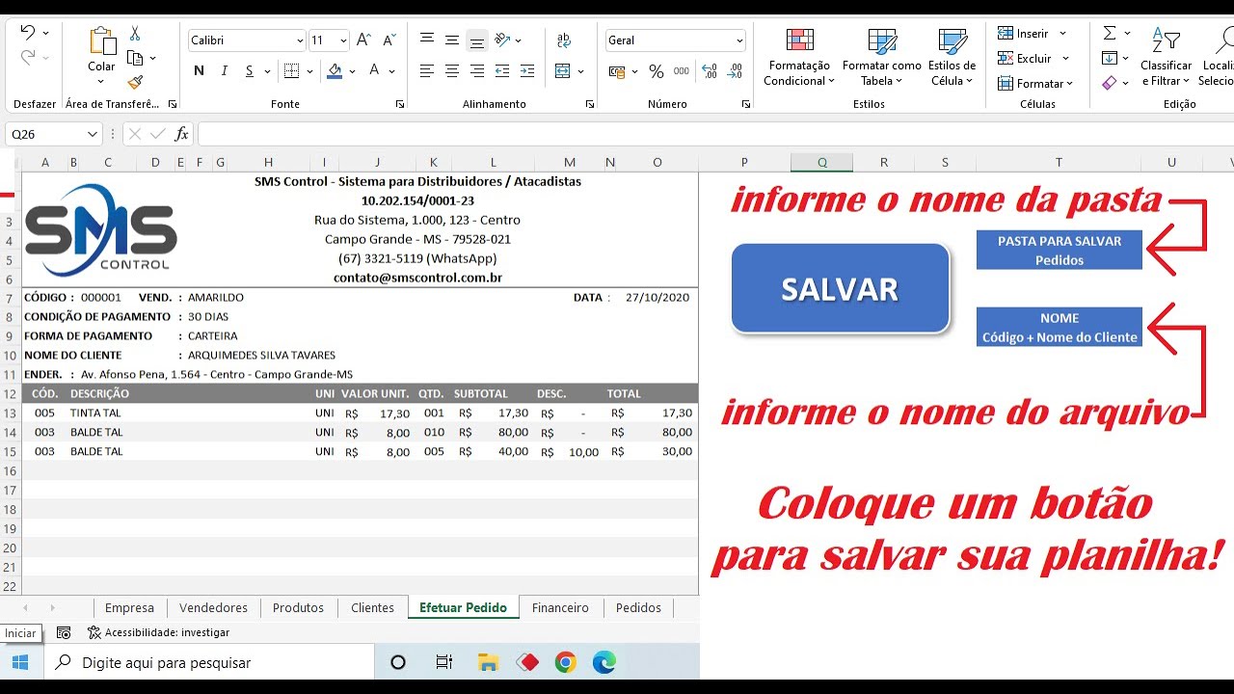The image size is (1234, 694).
Task: Select the PASTA PARA SALVAR Pedidos cell
Action: pos(1059,251)
